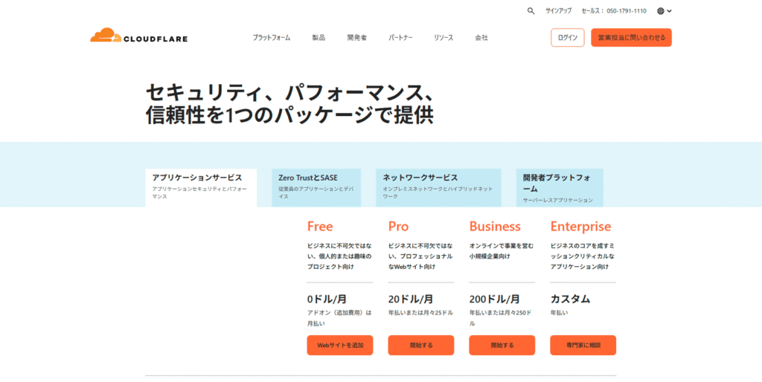
Task: Click the Pro plan heading
Action: [398, 226]
